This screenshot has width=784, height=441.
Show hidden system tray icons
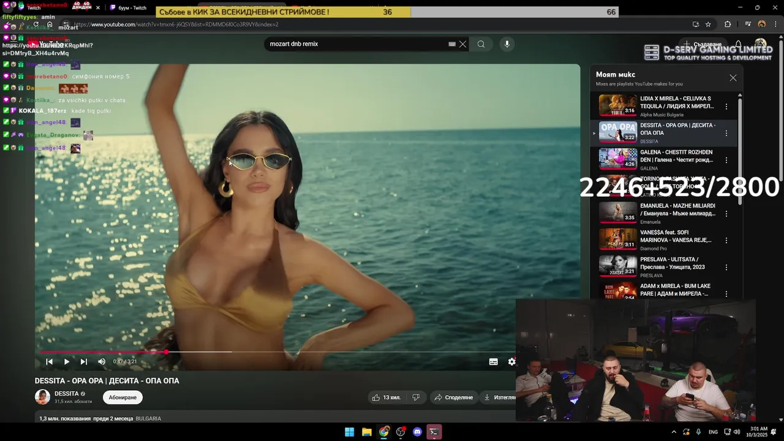[x=674, y=432]
